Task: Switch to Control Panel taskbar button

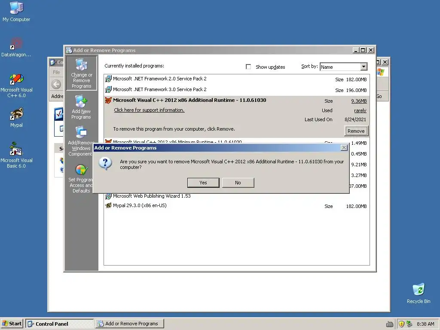Action: coord(60,324)
